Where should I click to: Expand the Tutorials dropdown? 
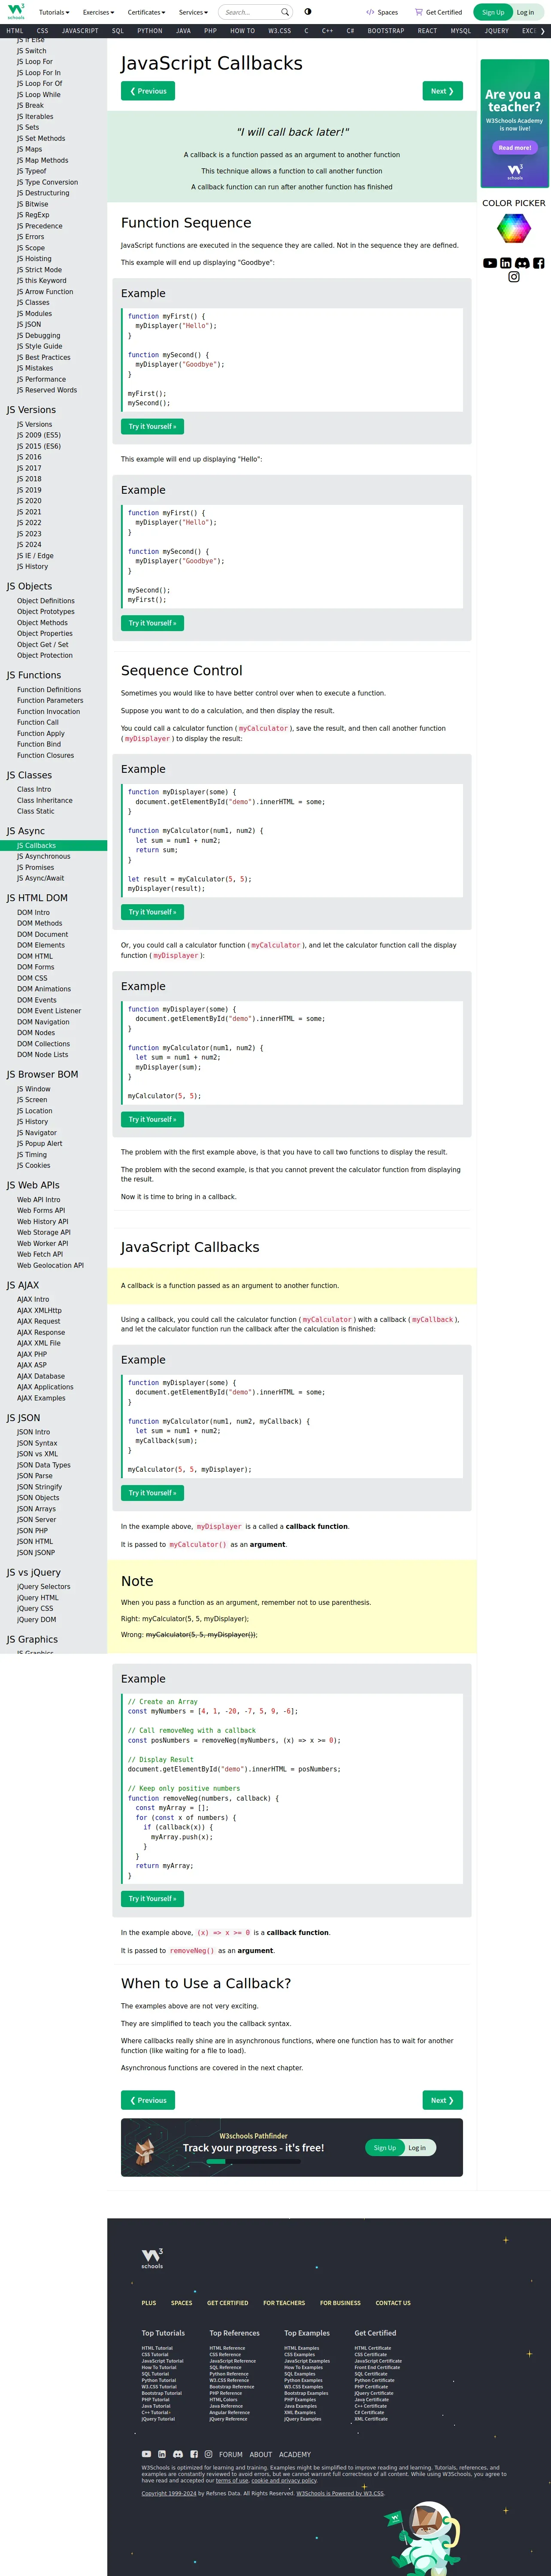54,12
